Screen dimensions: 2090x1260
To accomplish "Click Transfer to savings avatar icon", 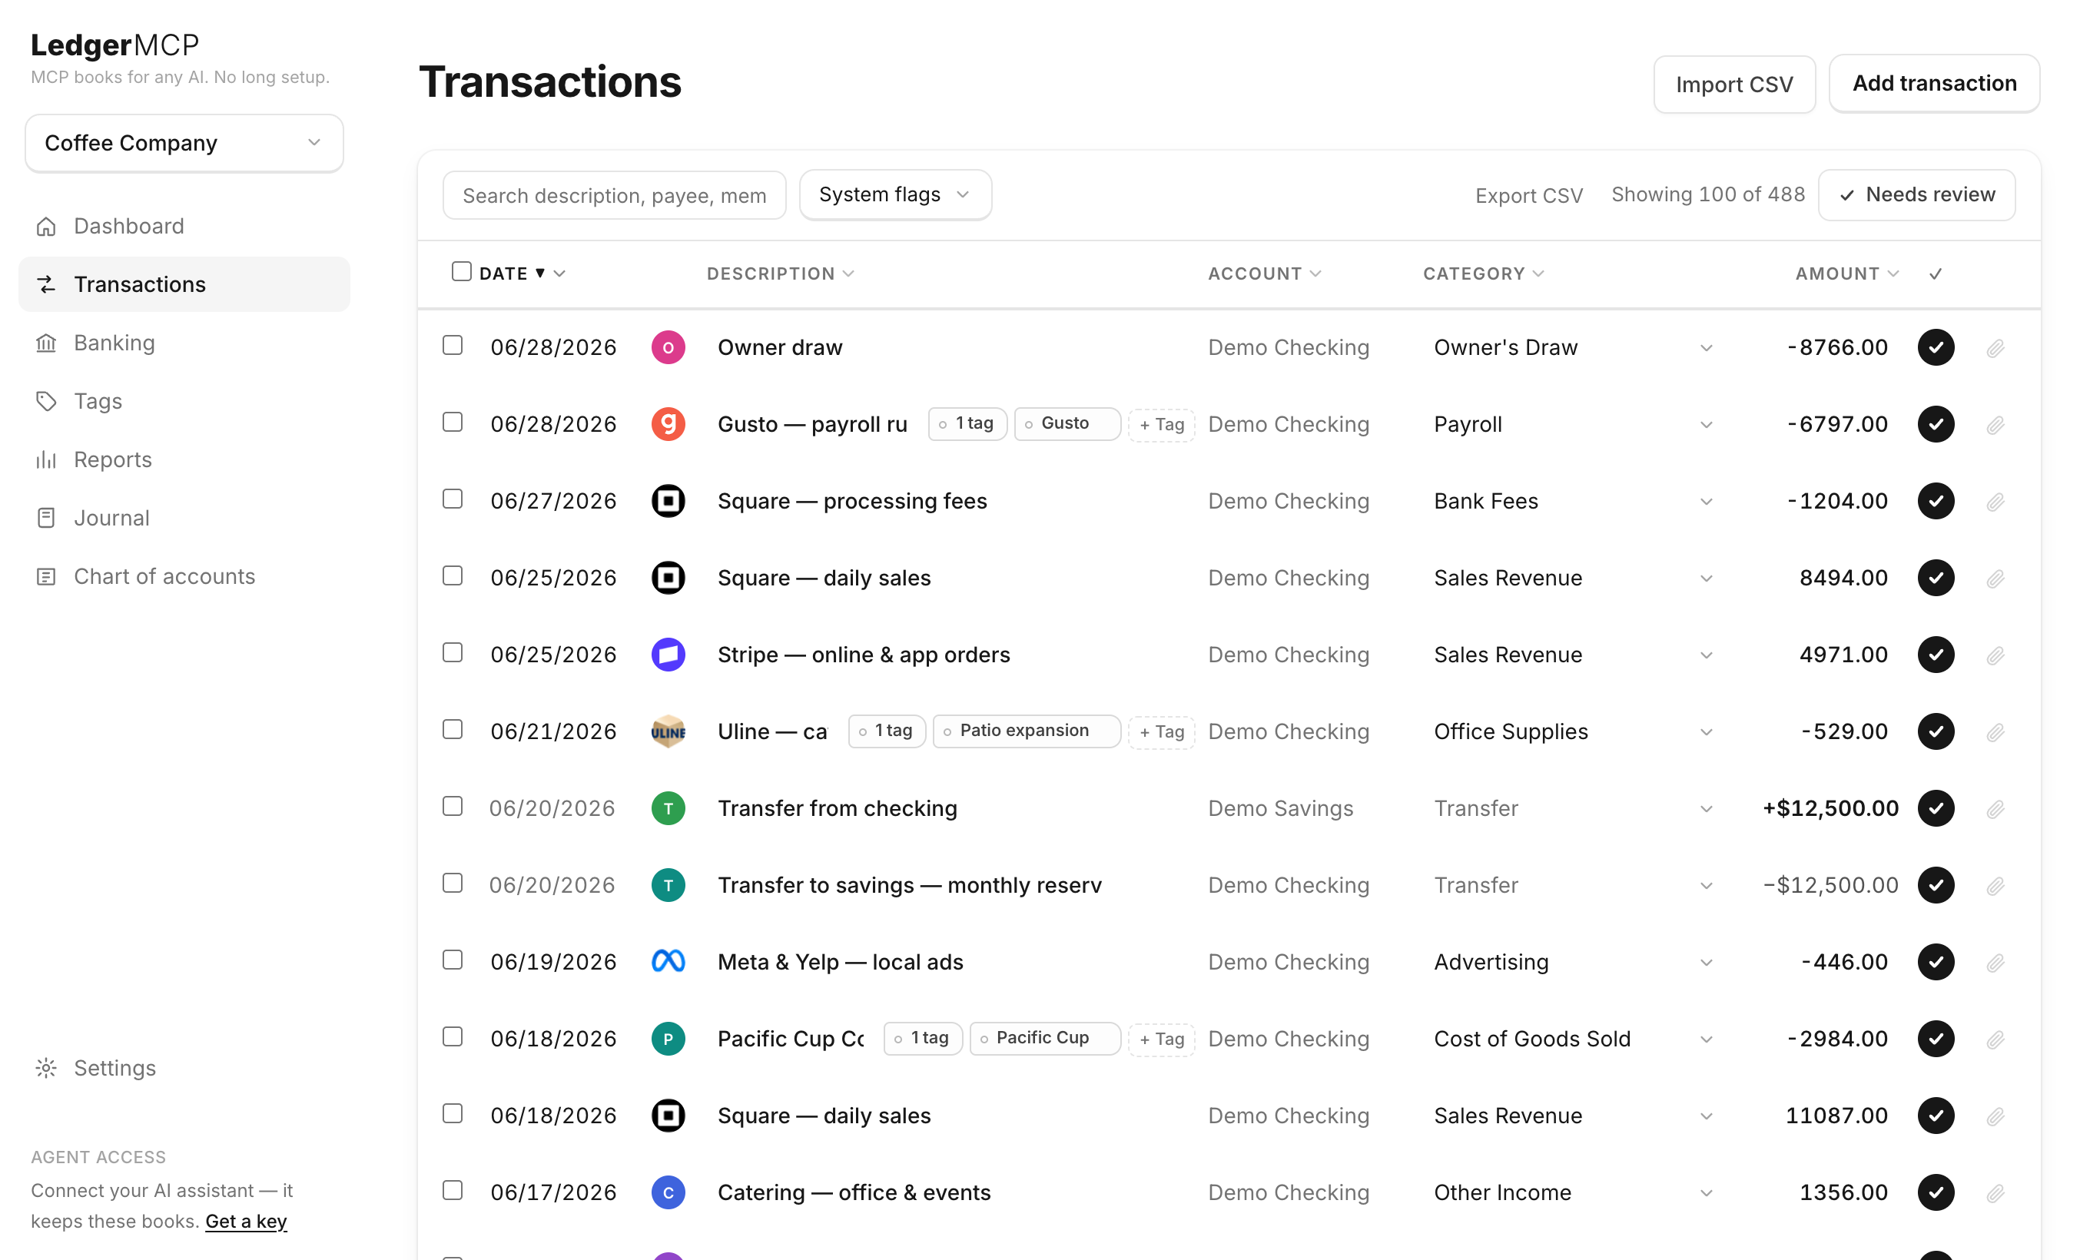I will click(668, 884).
